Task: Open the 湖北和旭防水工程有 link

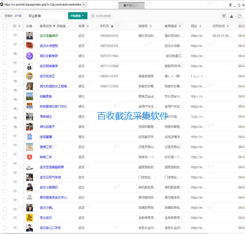Action: coord(54,86)
